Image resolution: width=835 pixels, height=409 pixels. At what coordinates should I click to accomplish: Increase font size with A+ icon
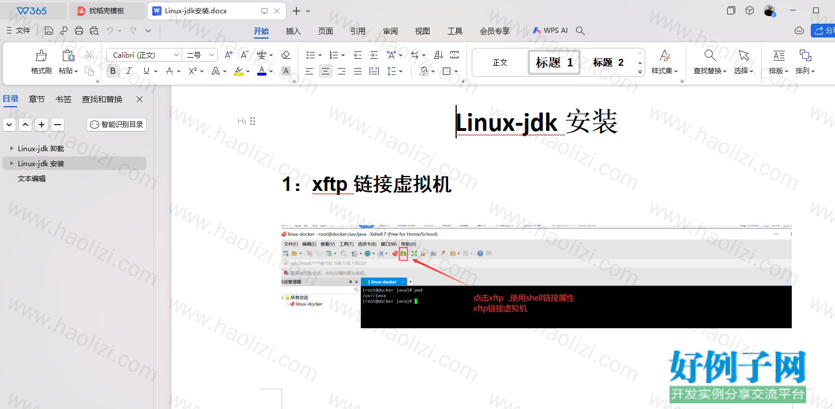click(229, 55)
